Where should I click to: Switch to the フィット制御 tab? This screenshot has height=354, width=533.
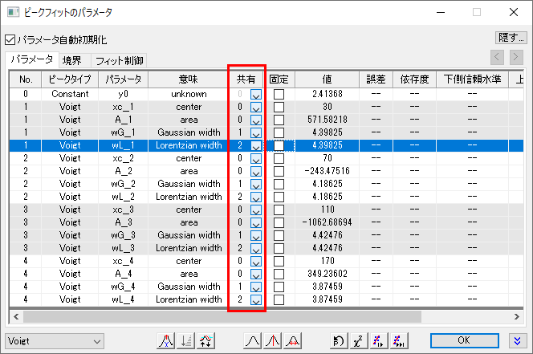click(119, 61)
